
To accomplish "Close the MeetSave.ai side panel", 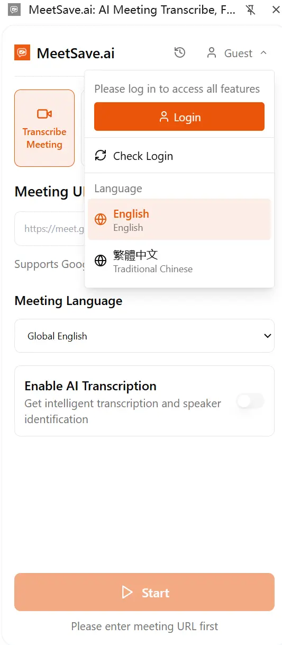I will coord(276,10).
